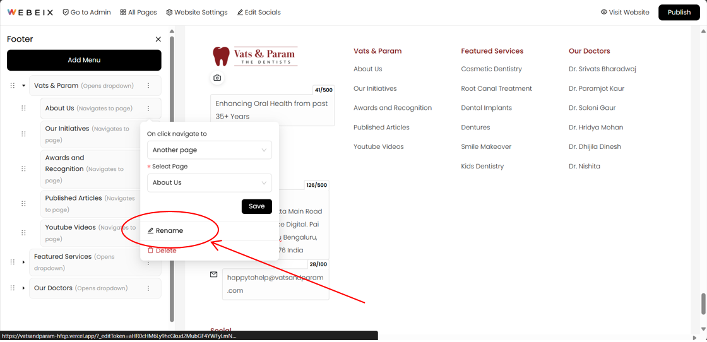
Task: Click drag handle for Awards and Recognition
Action: pyautogui.click(x=23, y=168)
